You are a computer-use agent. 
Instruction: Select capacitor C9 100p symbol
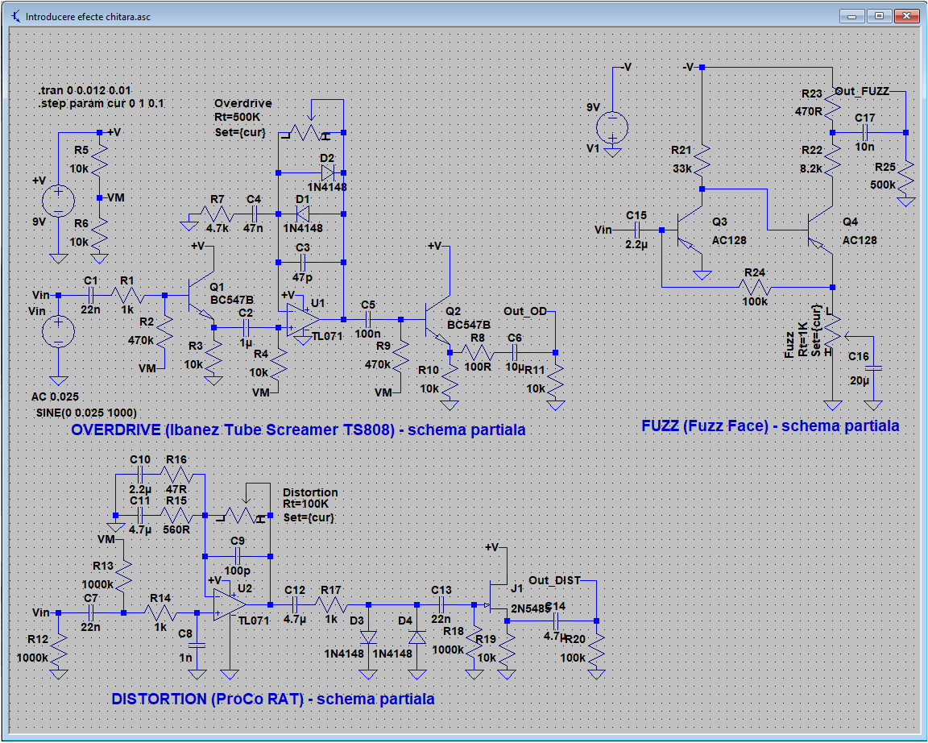[x=238, y=556]
